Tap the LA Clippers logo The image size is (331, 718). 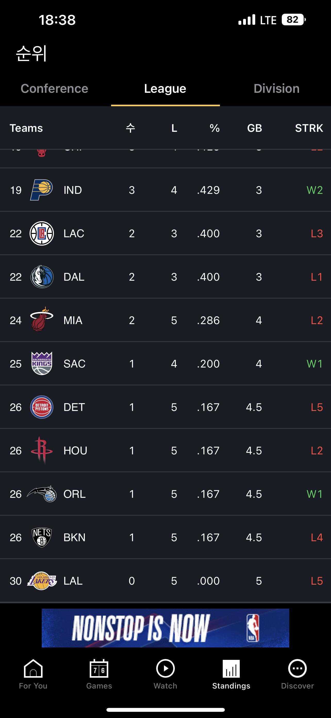click(x=42, y=234)
